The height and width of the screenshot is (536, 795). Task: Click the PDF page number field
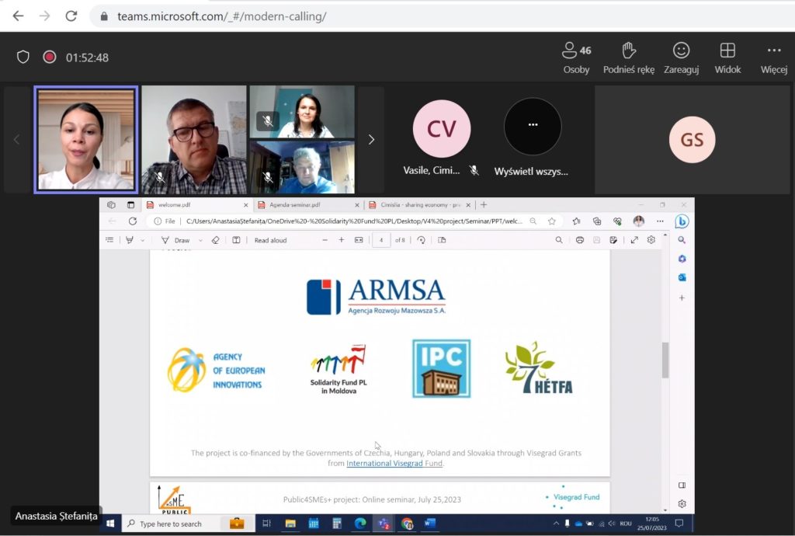click(x=381, y=240)
